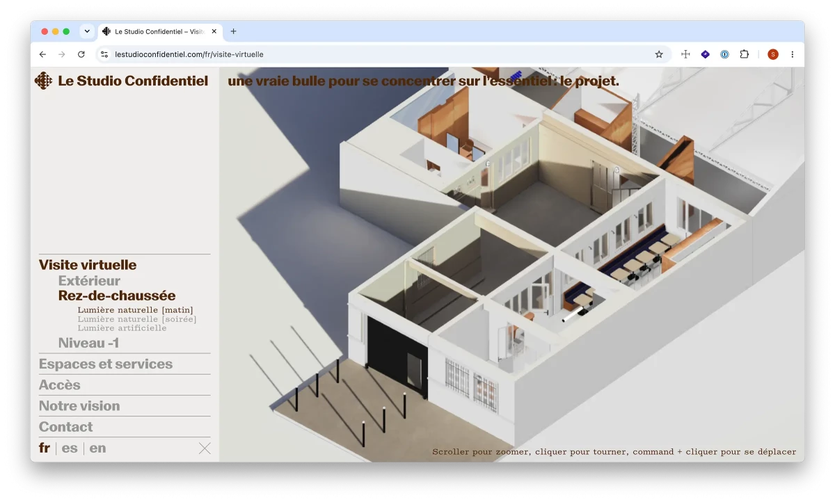Open the Chrome profile avatar
Image resolution: width=835 pixels, height=502 pixels.
pyautogui.click(x=773, y=54)
